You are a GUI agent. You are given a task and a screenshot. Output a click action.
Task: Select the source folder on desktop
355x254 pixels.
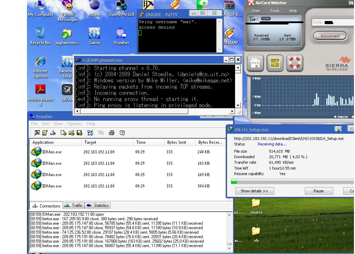(256, 206)
